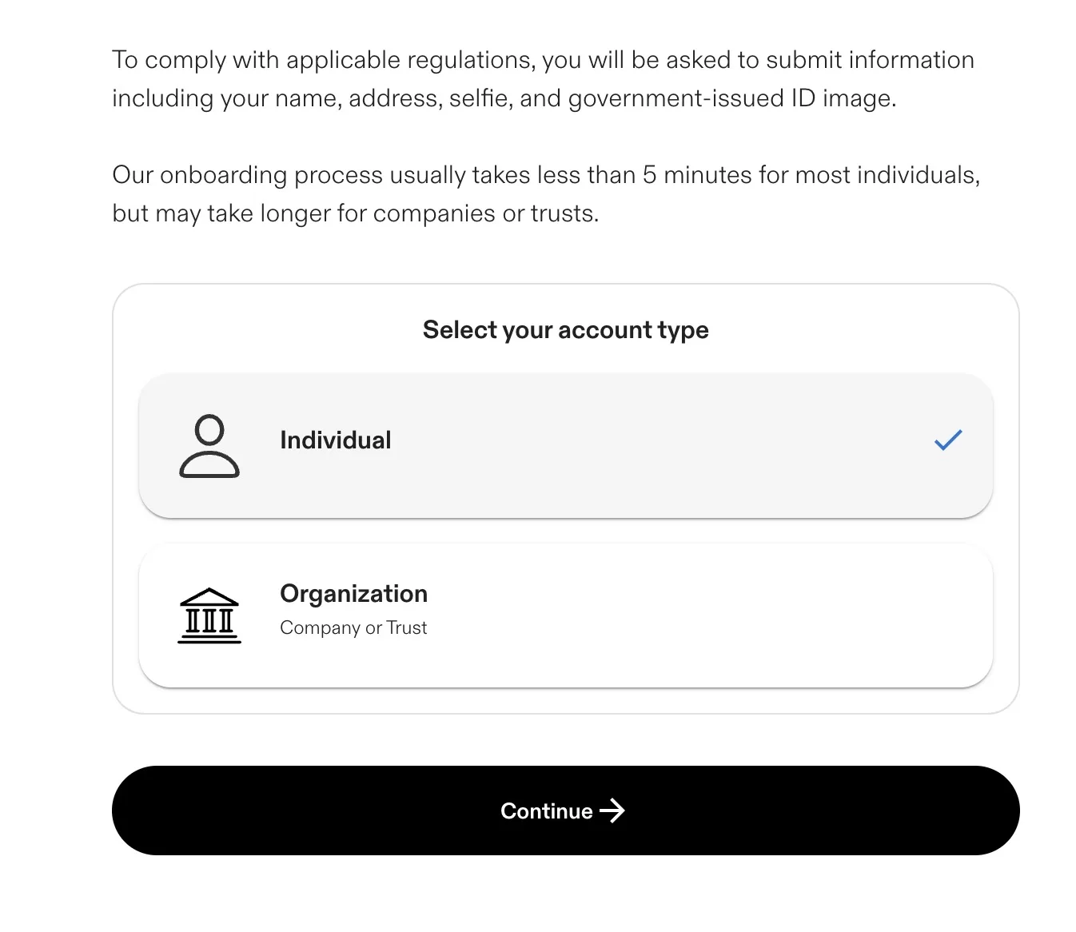The width and height of the screenshot is (1076, 932).
Task: Click the person silhouette icon
Action: click(209, 446)
